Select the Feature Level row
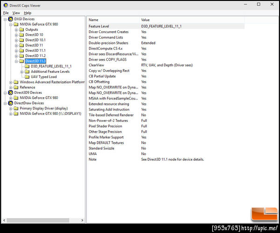Viewport: 280px width, 233px height. pos(166,26)
